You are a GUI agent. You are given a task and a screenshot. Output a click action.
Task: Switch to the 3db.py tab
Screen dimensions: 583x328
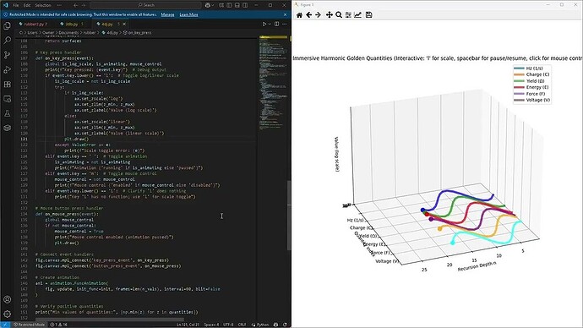coord(72,25)
